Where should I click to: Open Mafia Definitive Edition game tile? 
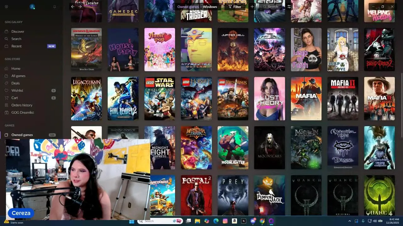click(x=306, y=99)
